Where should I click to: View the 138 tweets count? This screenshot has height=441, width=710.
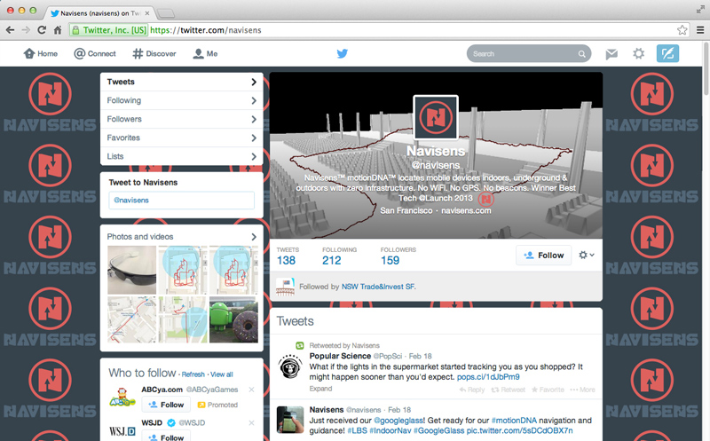287,256
